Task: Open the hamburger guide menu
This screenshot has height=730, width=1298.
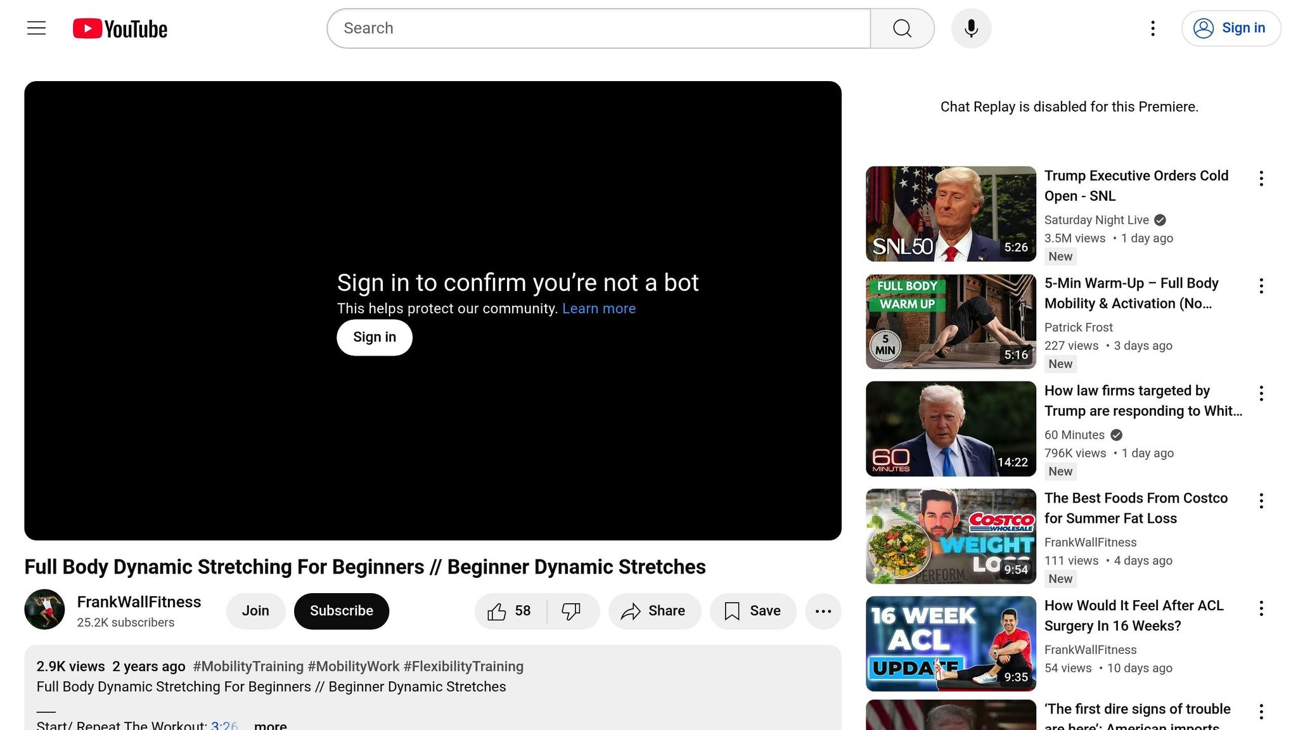Action: (x=37, y=28)
